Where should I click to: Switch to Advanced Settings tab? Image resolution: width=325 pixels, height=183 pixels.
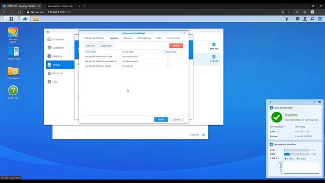[94, 38]
